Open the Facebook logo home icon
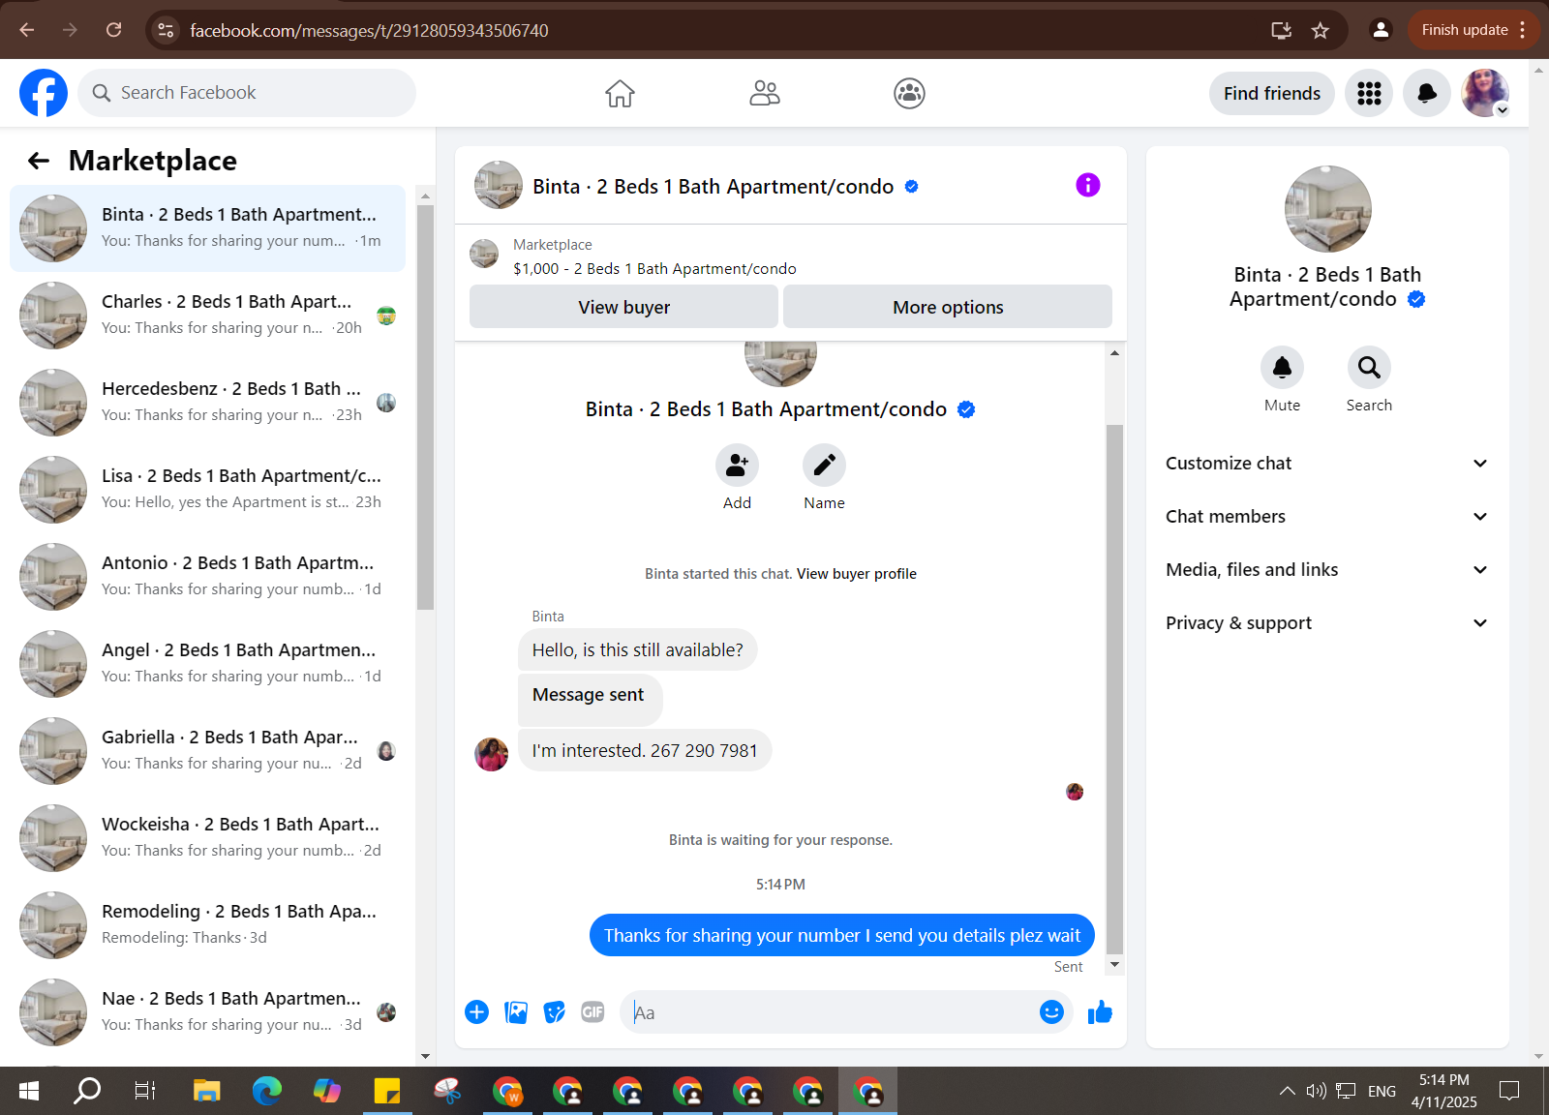 44,93
